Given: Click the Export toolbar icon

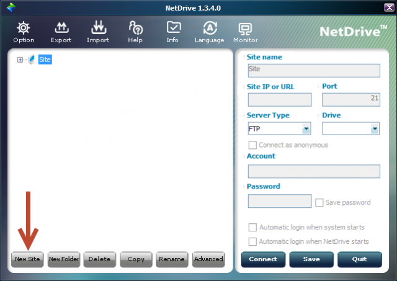Looking at the screenshot, I should point(61,27).
